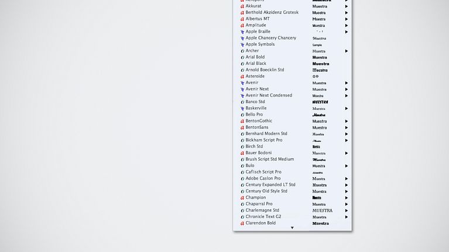Open BentonGothic submenu arrow
The width and height of the screenshot is (449, 252).
pyautogui.click(x=346, y=121)
